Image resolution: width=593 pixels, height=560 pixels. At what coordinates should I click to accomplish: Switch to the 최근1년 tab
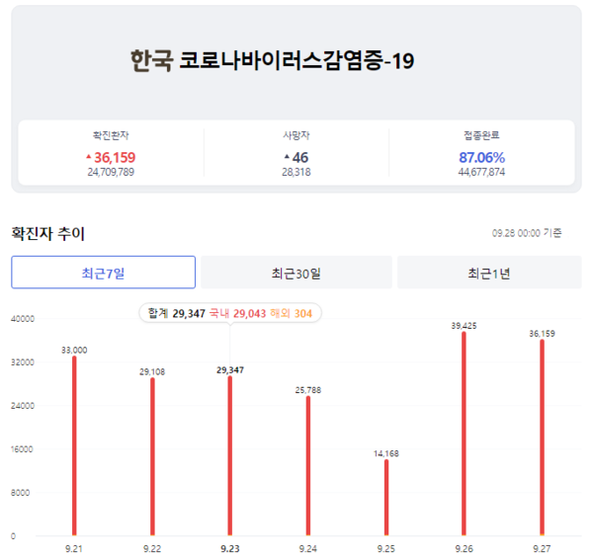(x=489, y=273)
